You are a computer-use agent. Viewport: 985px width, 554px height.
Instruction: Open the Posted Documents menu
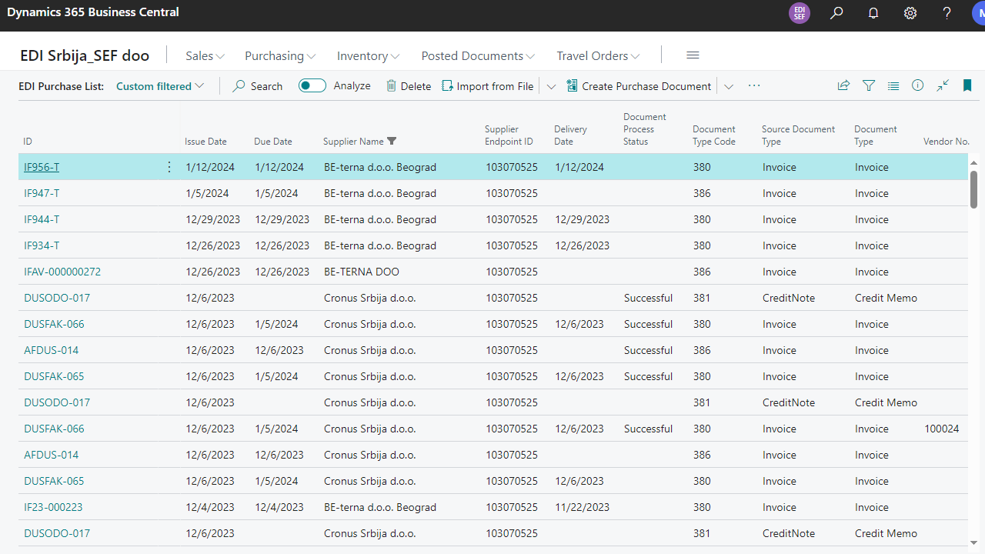tap(477, 56)
